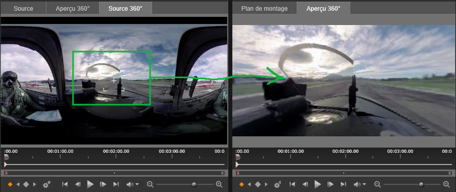Viewport: 456px width, 192px height.
Task: Open gear settings in source panel
Action: (46, 184)
